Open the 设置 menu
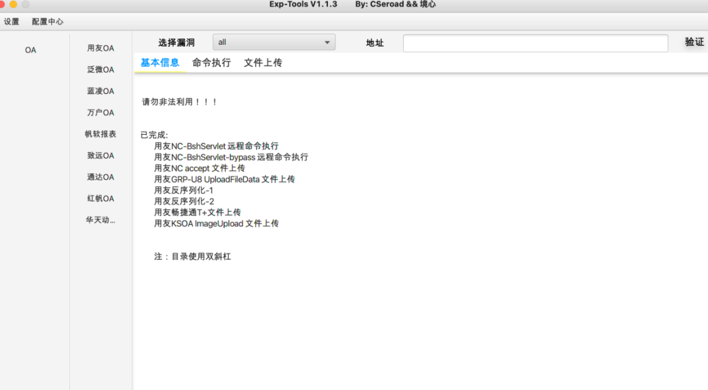The image size is (708, 390). pos(12,22)
